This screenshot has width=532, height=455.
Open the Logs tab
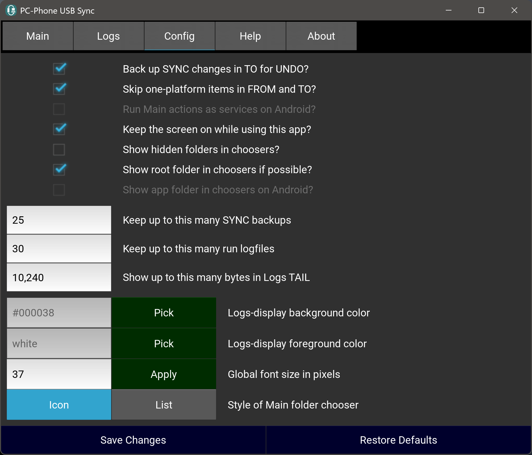tap(108, 36)
